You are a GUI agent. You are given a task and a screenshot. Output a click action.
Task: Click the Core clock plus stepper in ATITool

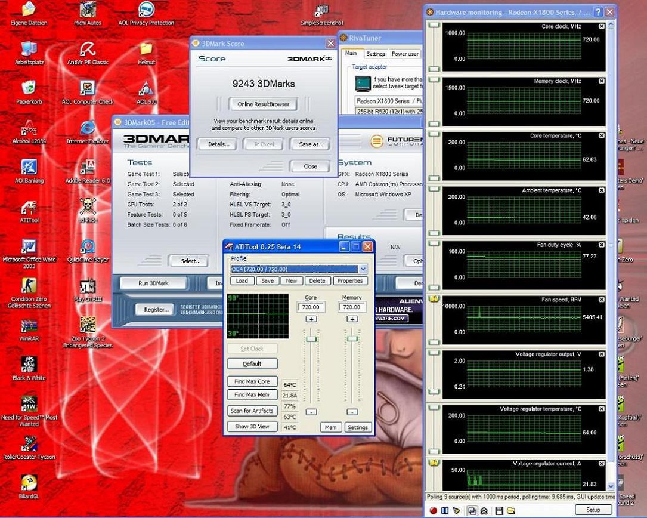(x=311, y=319)
